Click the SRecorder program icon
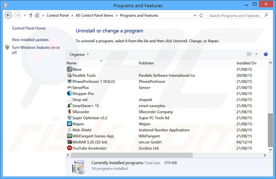The image size is (276, 179). [70, 112]
